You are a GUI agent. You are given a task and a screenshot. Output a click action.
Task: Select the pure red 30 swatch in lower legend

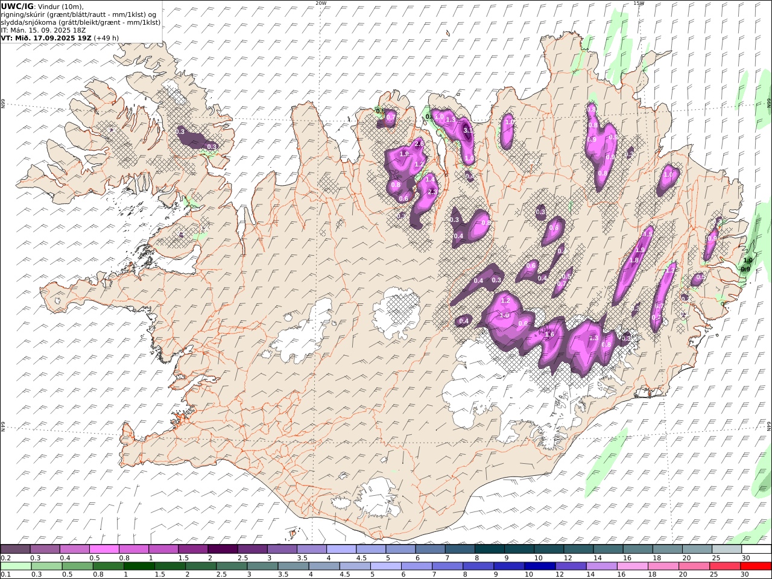click(x=755, y=566)
